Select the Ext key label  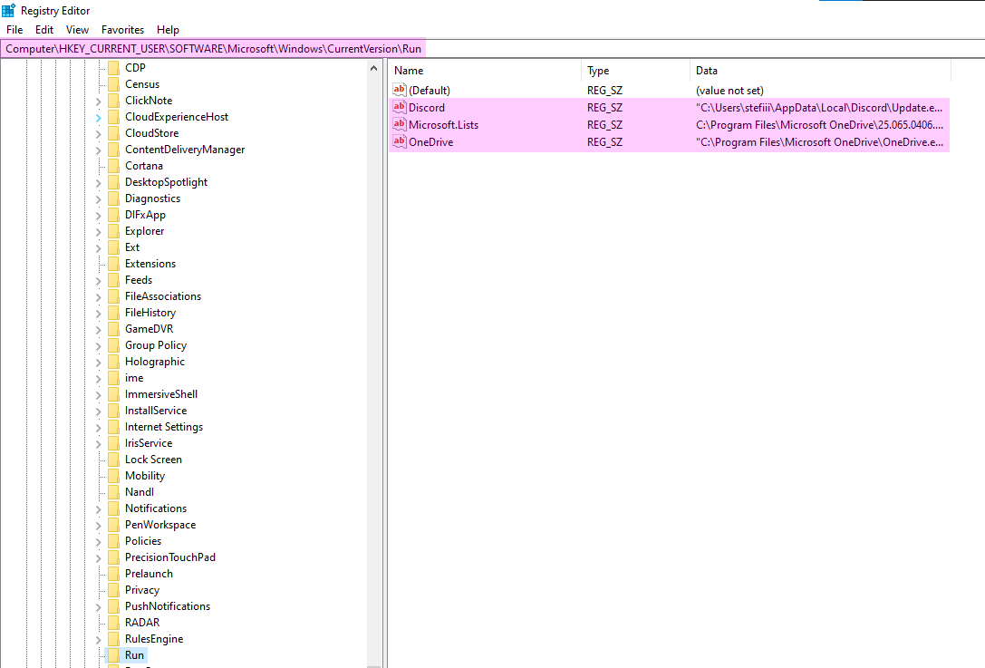click(132, 247)
